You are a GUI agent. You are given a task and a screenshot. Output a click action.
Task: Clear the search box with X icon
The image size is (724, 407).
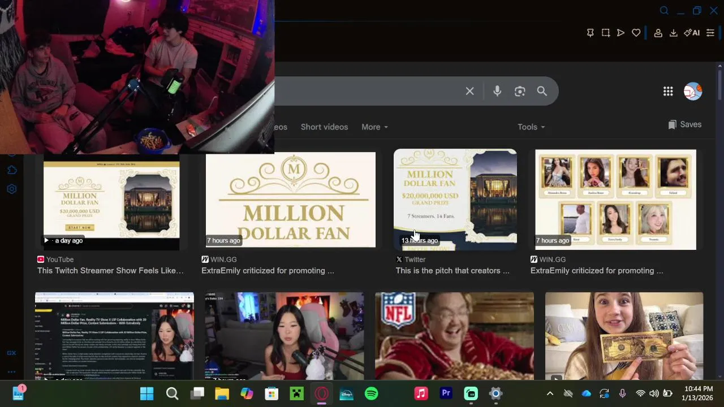pyautogui.click(x=469, y=91)
